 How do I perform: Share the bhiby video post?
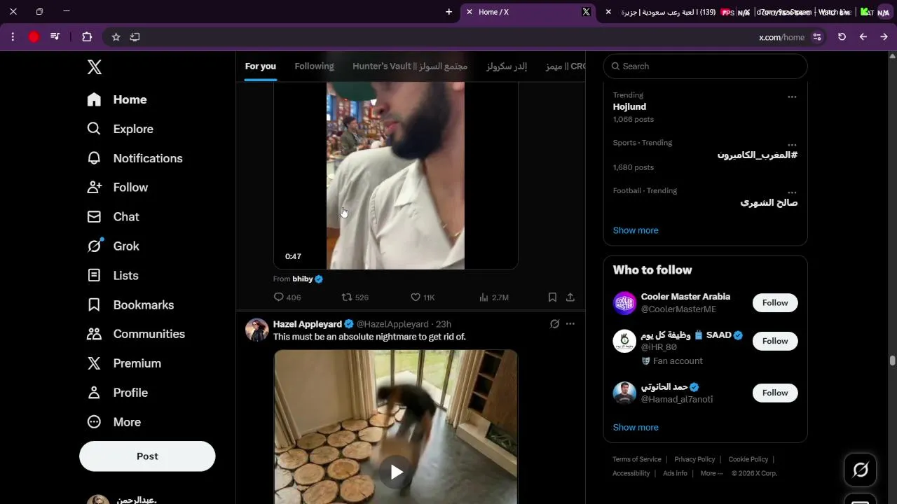coord(570,297)
